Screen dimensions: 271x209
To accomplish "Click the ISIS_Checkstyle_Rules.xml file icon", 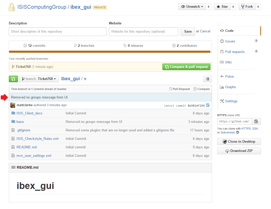I will tap(13, 138).
